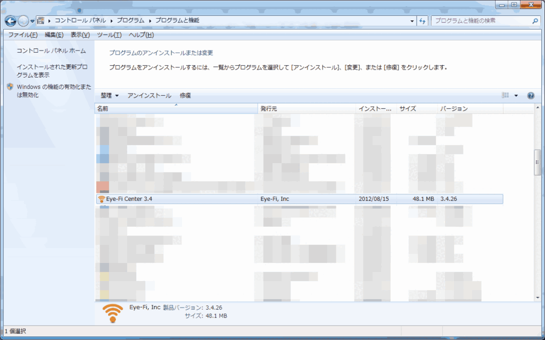The height and width of the screenshot is (340, 545).
Task: Click the Eye-Fi icon in the list row
Action: pyautogui.click(x=102, y=199)
